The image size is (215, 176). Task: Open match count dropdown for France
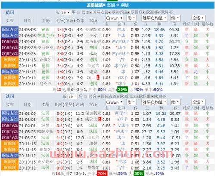(x=72, y=97)
